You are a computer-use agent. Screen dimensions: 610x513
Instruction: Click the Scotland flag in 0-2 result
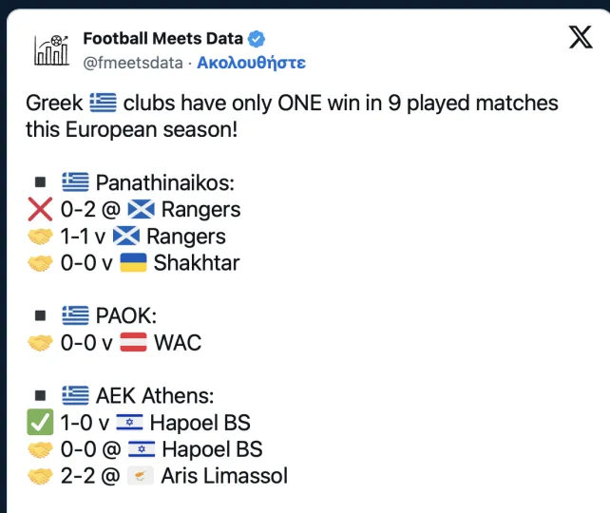point(142,209)
